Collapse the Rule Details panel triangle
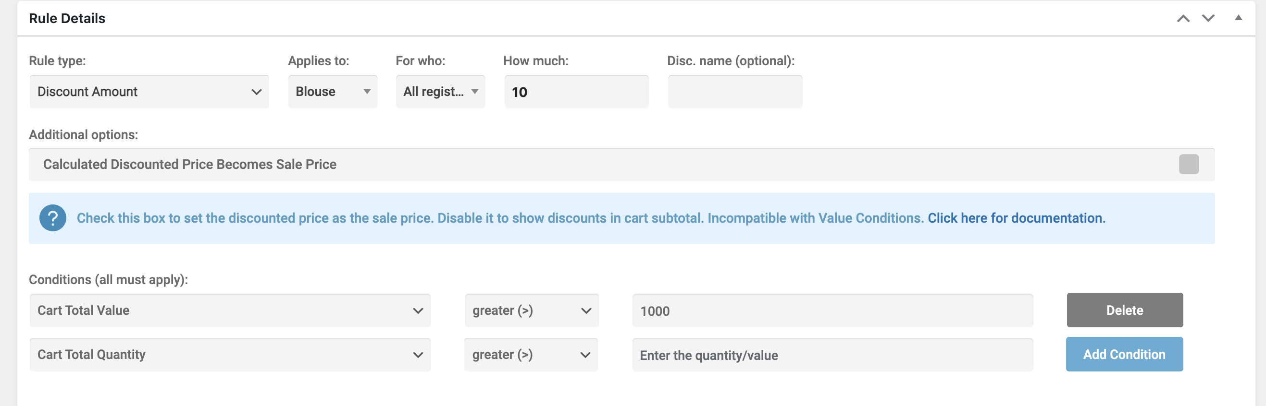Viewport: 1266px width, 406px height. (x=1239, y=18)
